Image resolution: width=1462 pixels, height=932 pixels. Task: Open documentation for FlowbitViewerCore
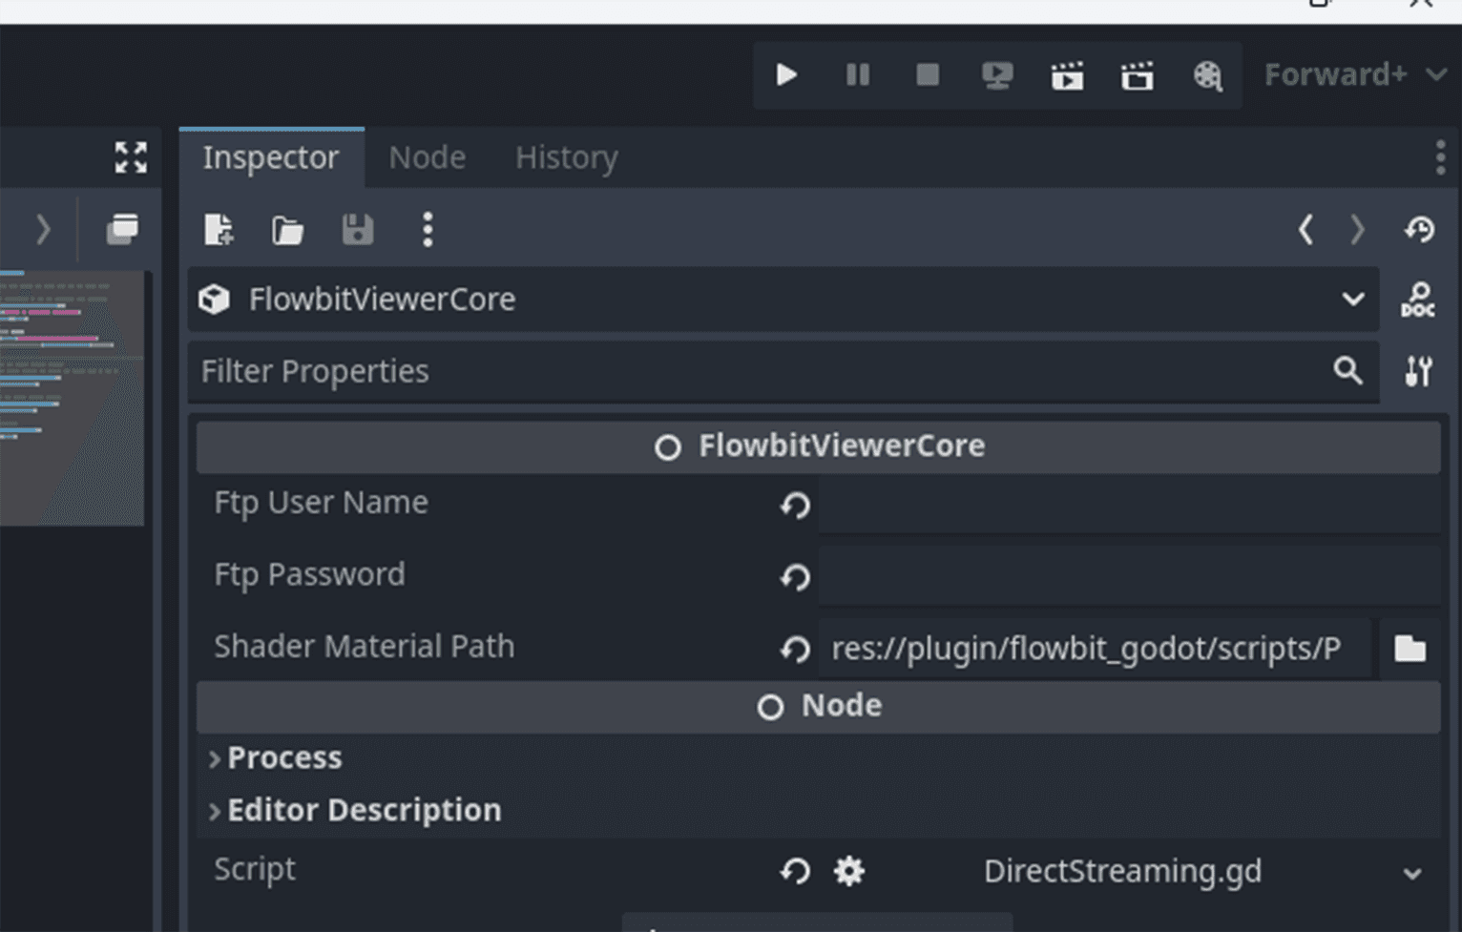point(1417,300)
